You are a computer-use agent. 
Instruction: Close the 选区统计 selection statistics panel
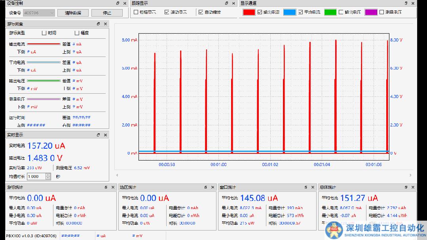(213, 187)
